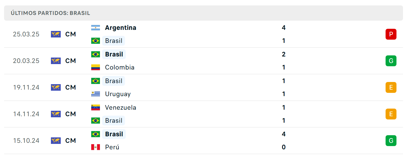Click the red P result badge
Screen dimensions: 406x158
pos(391,34)
